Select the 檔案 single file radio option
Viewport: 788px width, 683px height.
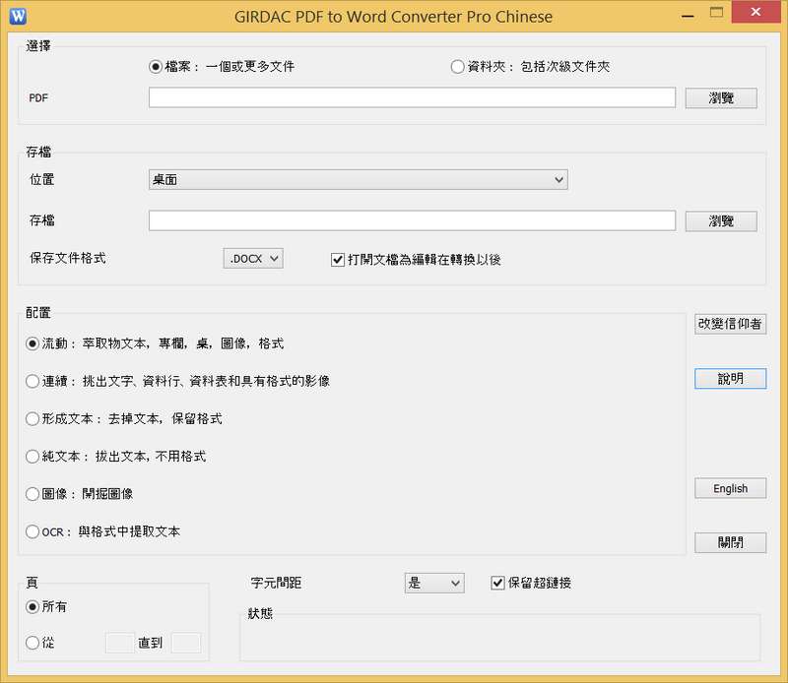[156, 67]
